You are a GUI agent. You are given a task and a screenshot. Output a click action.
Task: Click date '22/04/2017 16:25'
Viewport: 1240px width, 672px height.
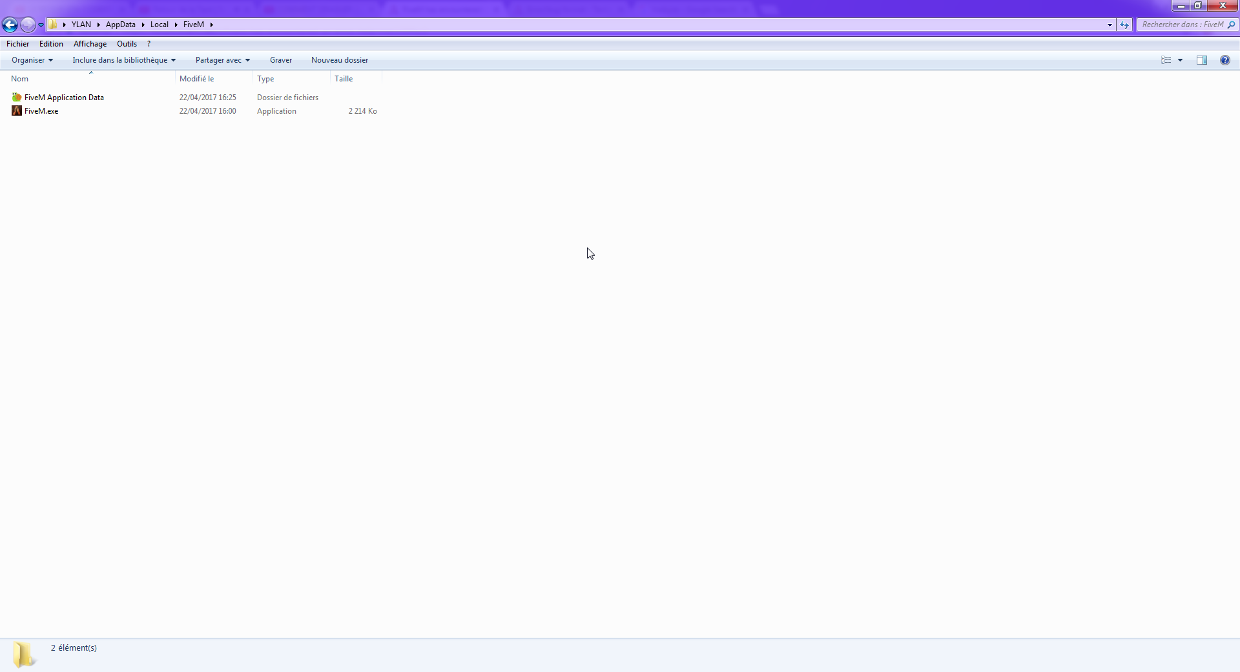tap(208, 98)
